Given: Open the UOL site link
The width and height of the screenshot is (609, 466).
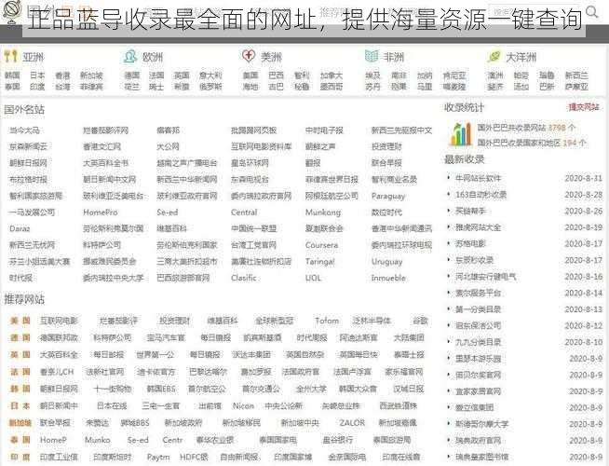Looking at the screenshot, I should click(x=313, y=278).
